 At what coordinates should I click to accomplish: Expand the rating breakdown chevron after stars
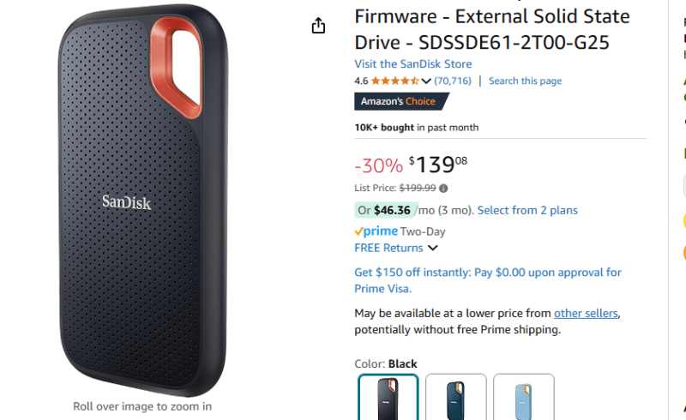click(426, 81)
